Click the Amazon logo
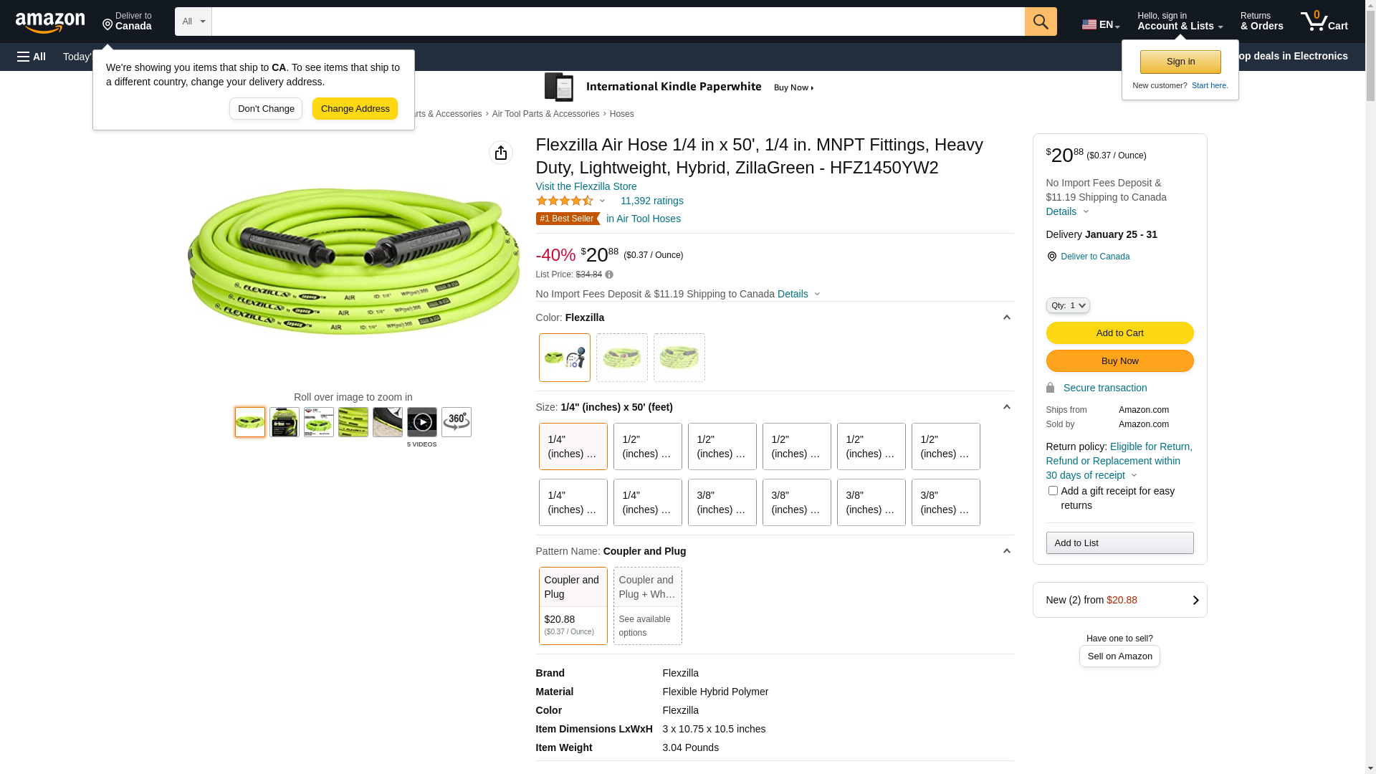The height and width of the screenshot is (774, 1376). [50, 22]
